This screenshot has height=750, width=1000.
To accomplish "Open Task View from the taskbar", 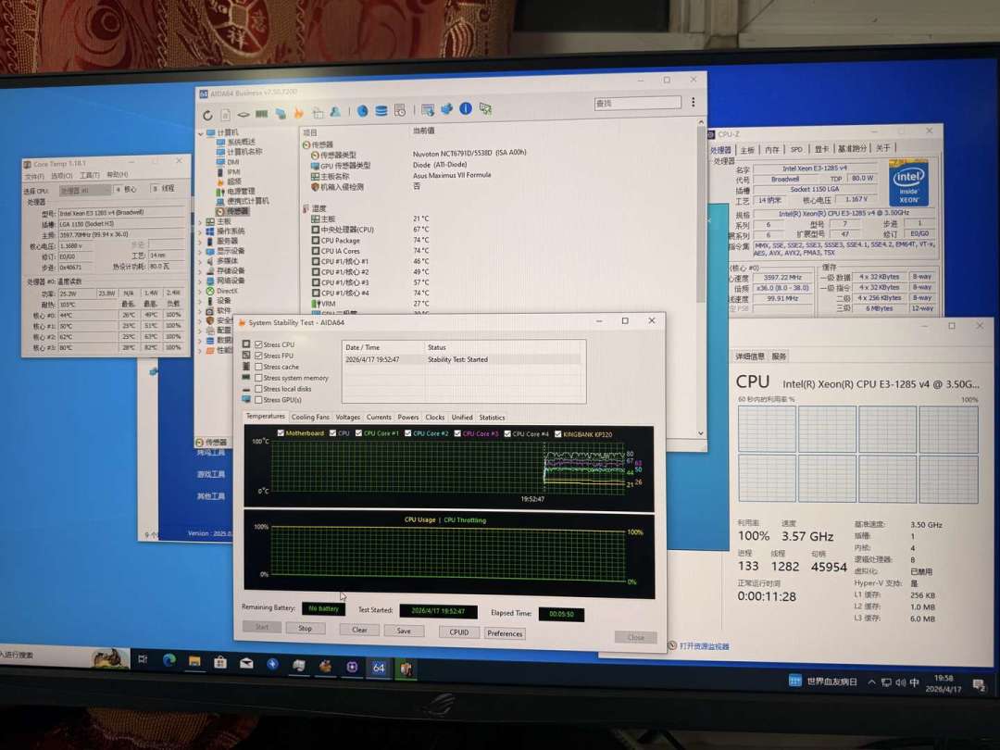I will pyautogui.click(x=143, y=659).
